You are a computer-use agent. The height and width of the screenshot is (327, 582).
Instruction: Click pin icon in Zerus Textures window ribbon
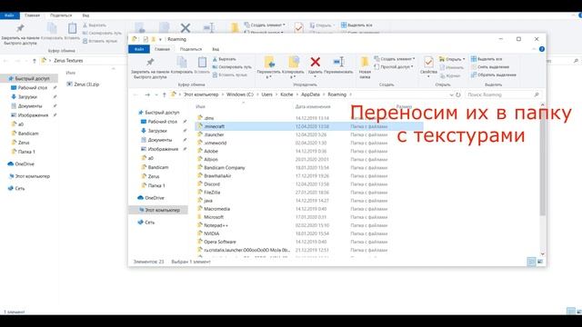[20, 28]
